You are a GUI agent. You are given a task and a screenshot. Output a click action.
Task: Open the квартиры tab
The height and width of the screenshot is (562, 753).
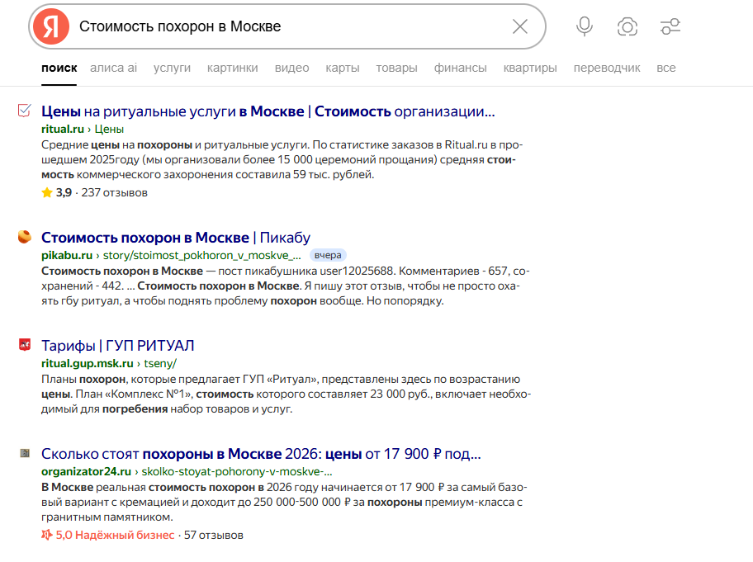[x=530, y=68]
